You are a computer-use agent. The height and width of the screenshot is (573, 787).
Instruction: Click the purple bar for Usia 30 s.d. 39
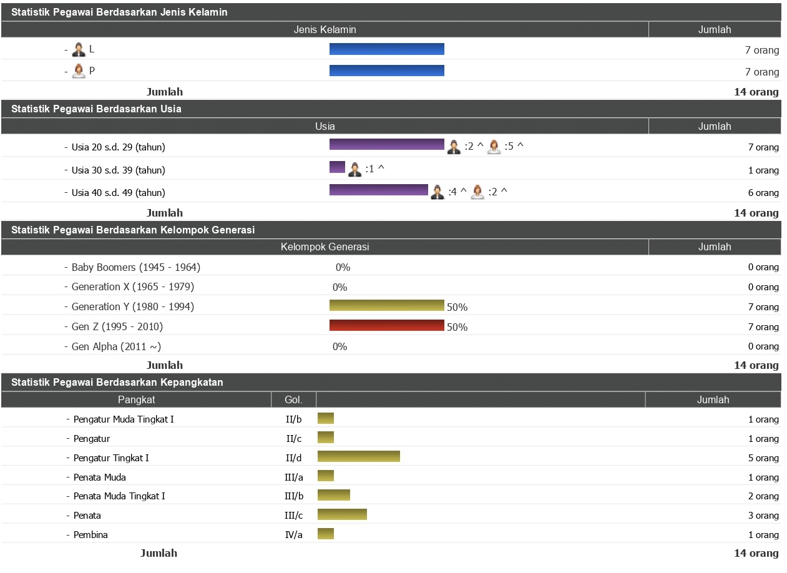(x=337, y=167)
